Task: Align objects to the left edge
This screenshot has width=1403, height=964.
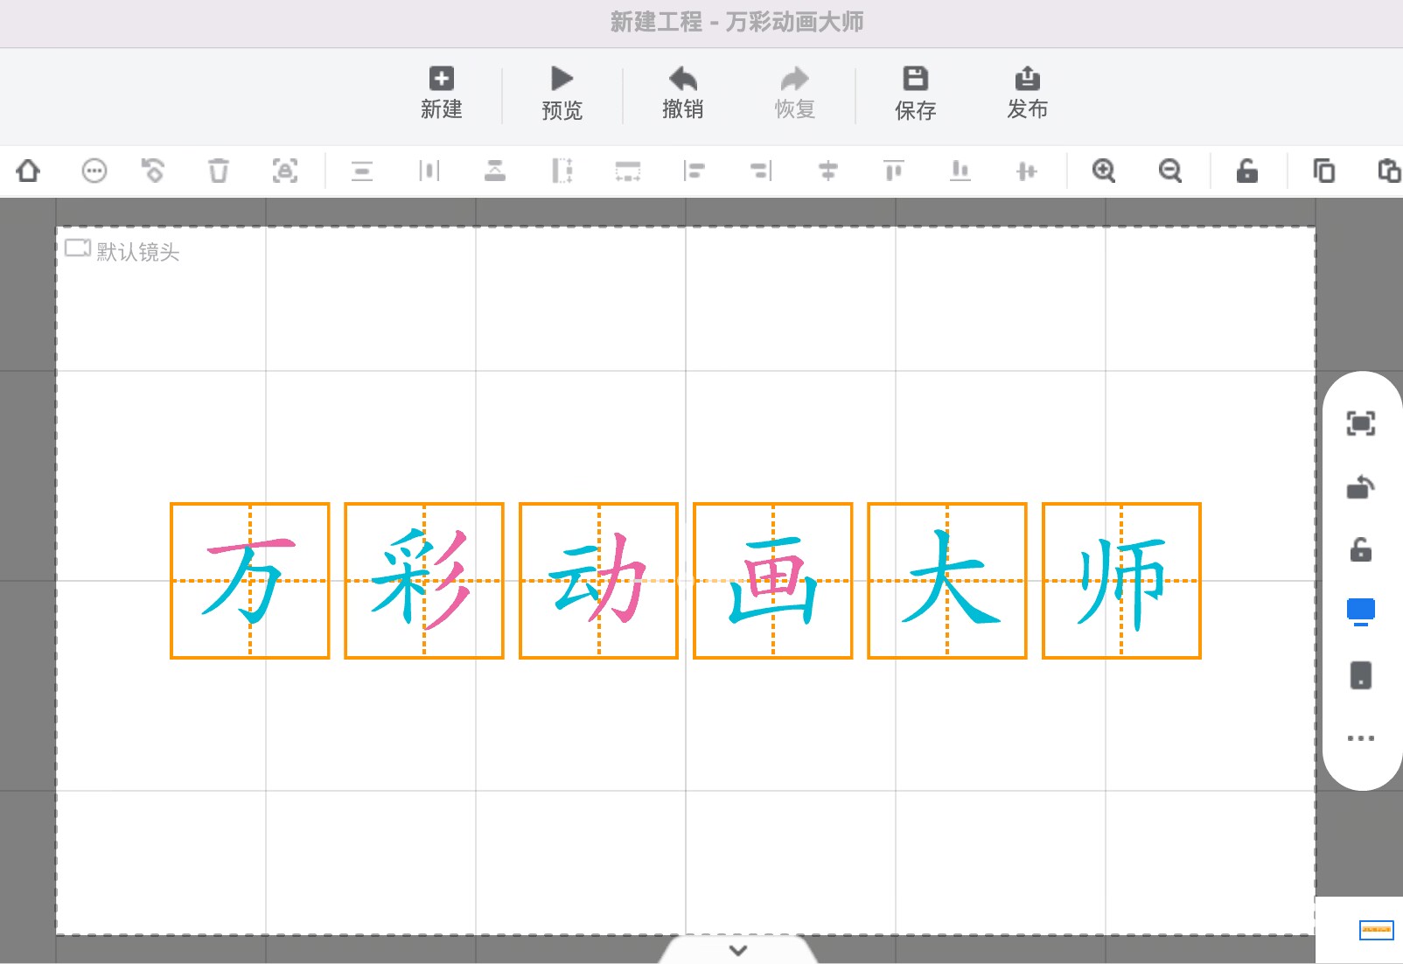Action: coord(695,171)
